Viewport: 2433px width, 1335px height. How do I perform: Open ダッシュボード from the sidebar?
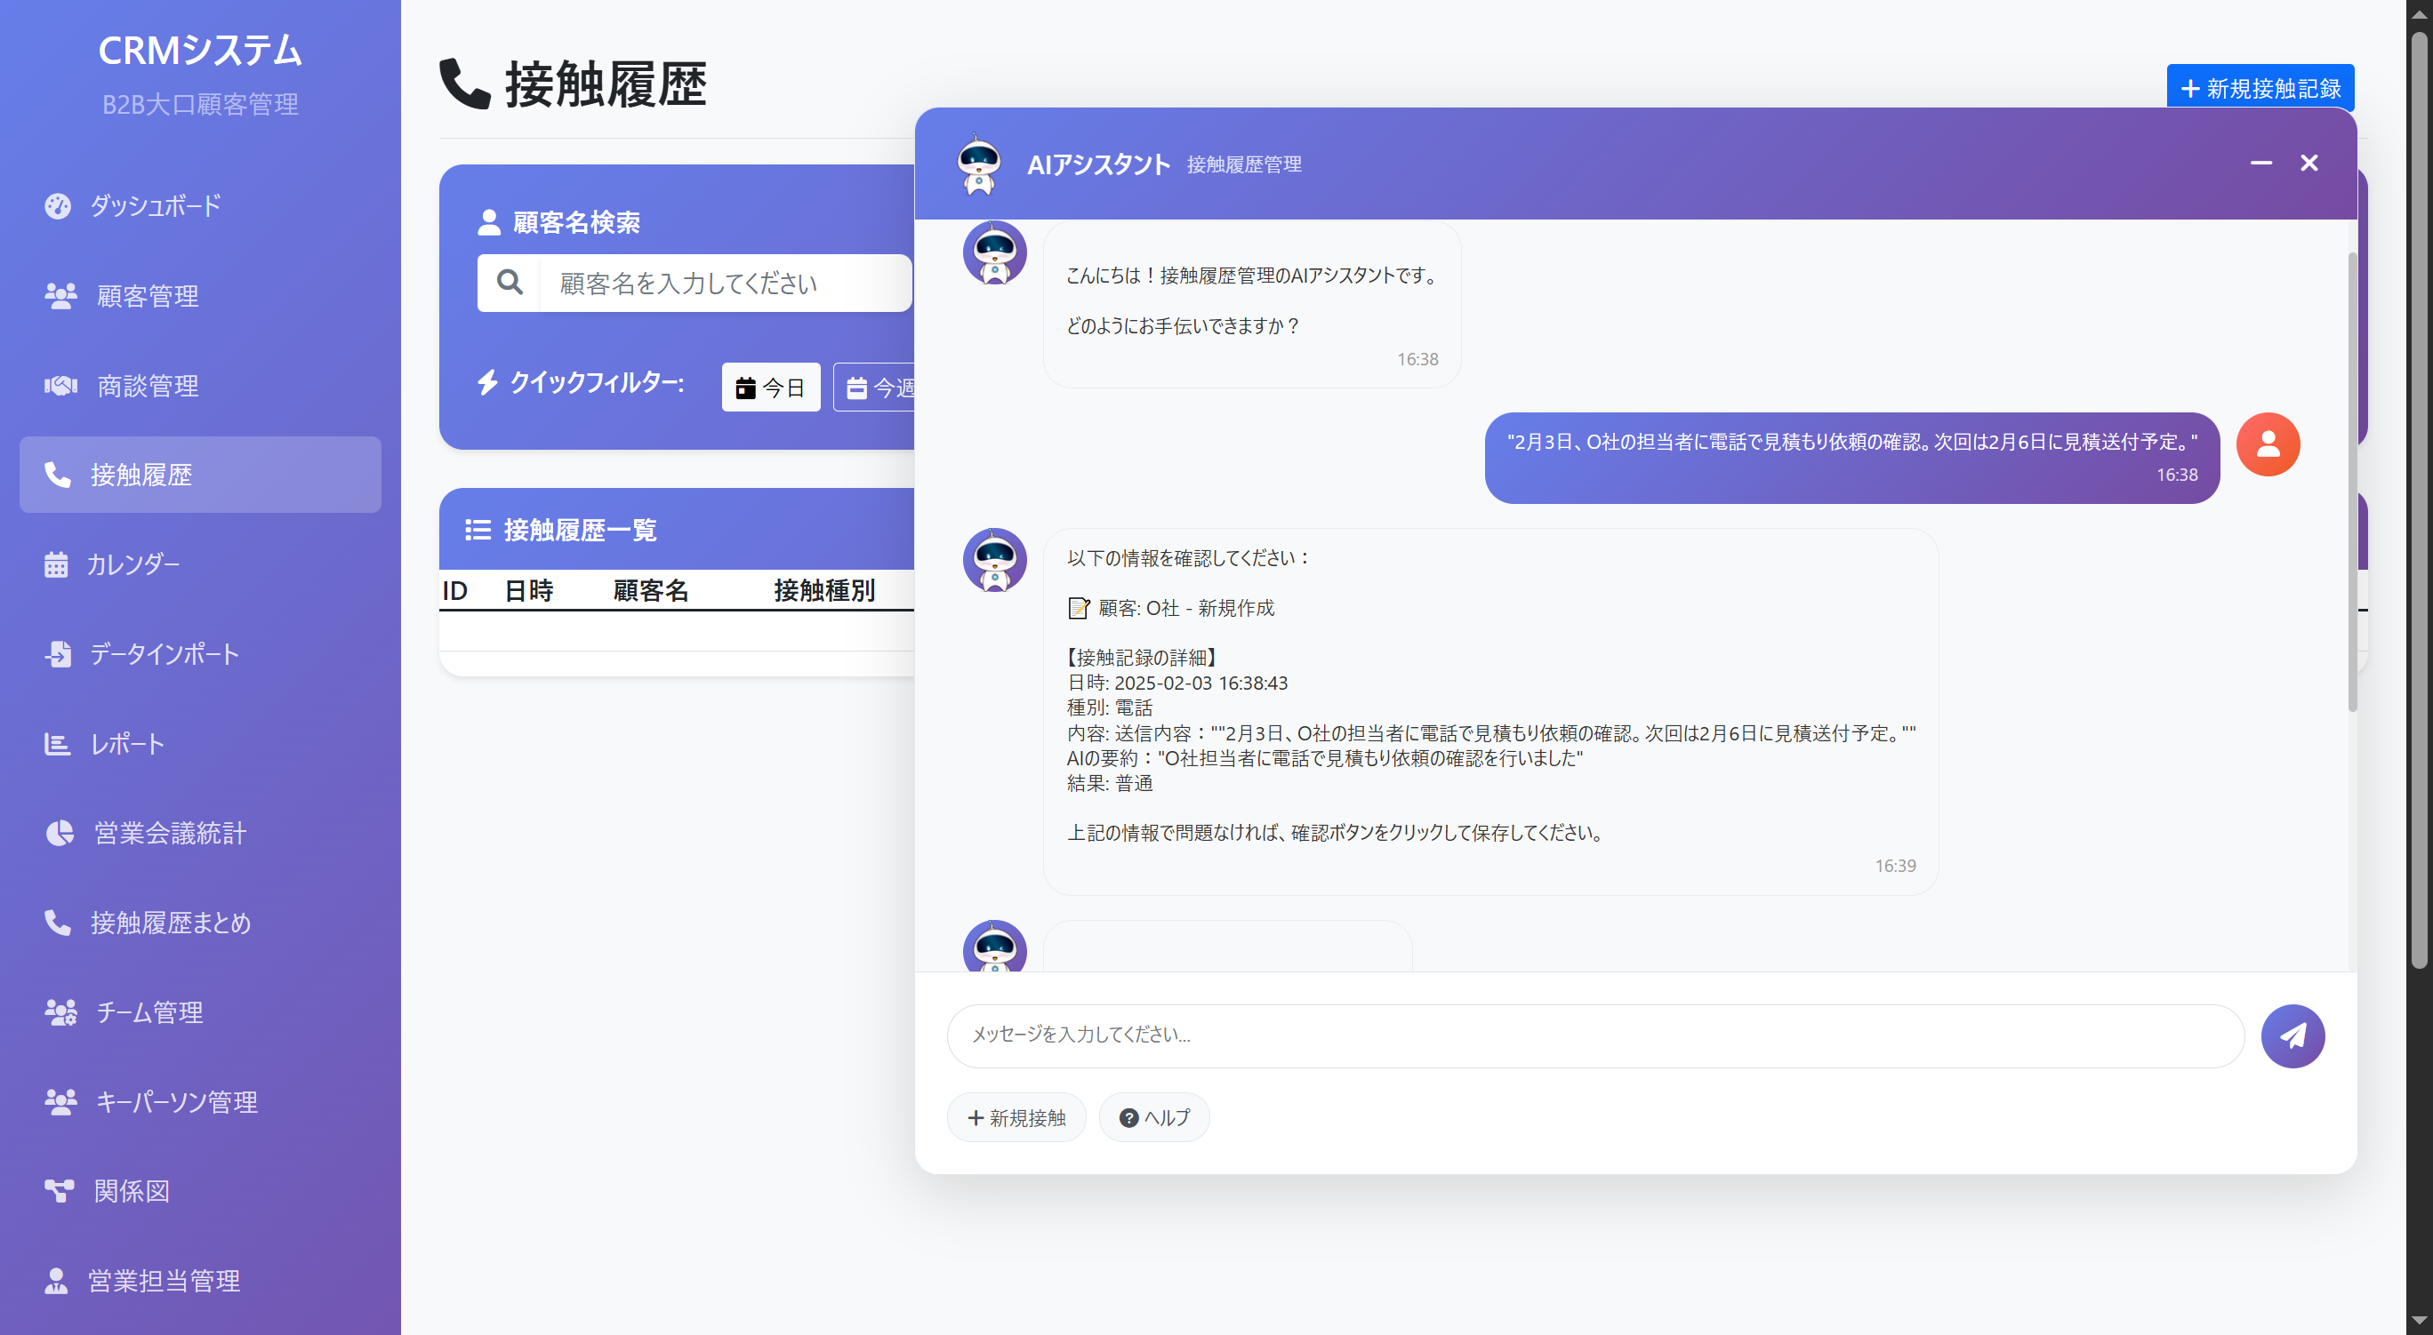[x=155, y=206]
